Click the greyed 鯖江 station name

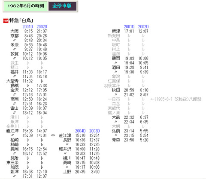pyautogui.click(x=15, y=67)
